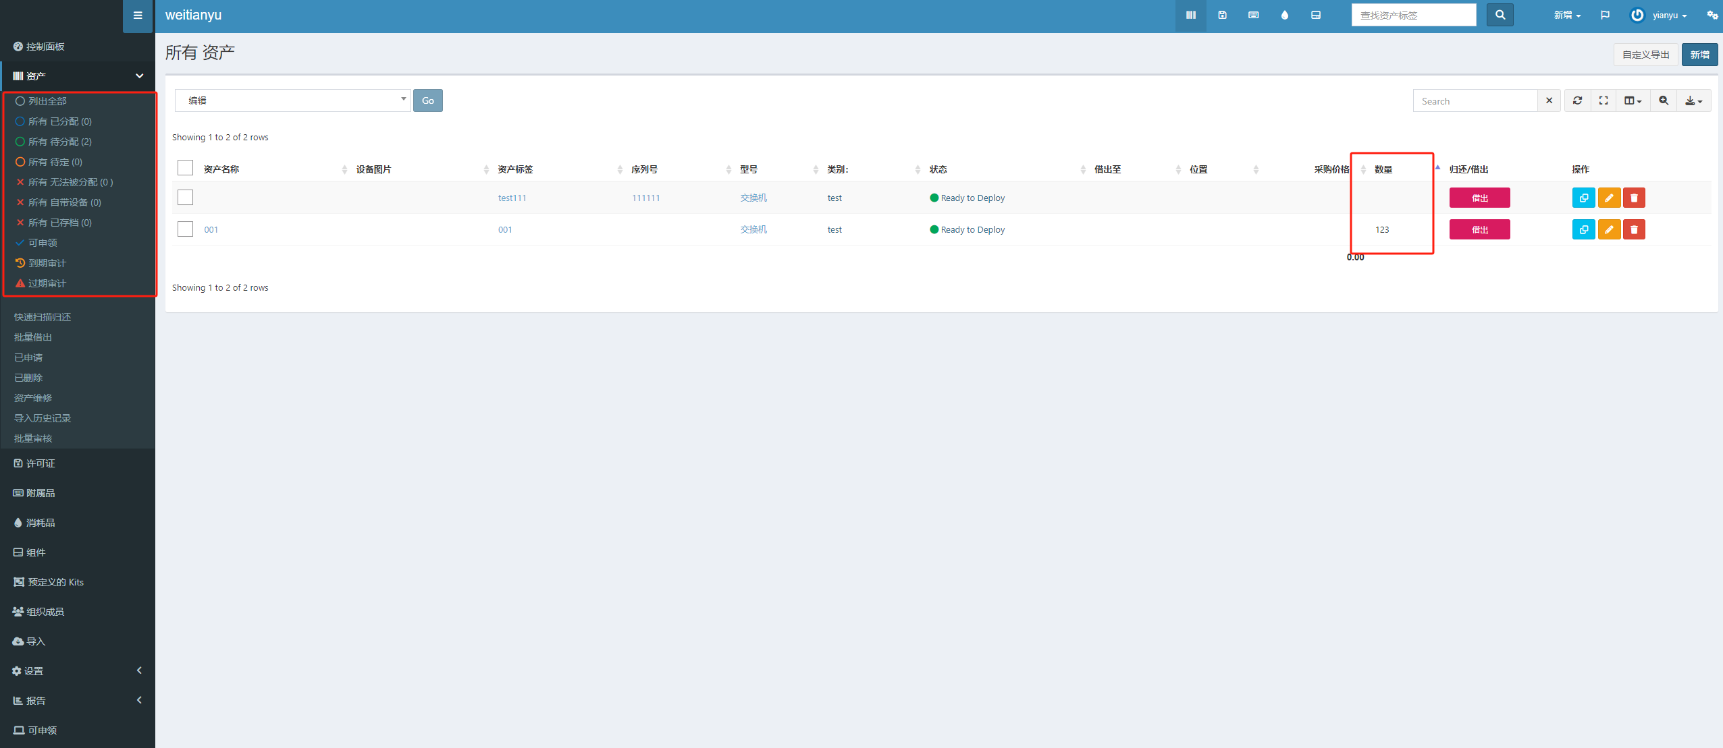Open the consumables droplet icon in navbar
This screenshot has height=748, width=1723.
click(1284, 15)
